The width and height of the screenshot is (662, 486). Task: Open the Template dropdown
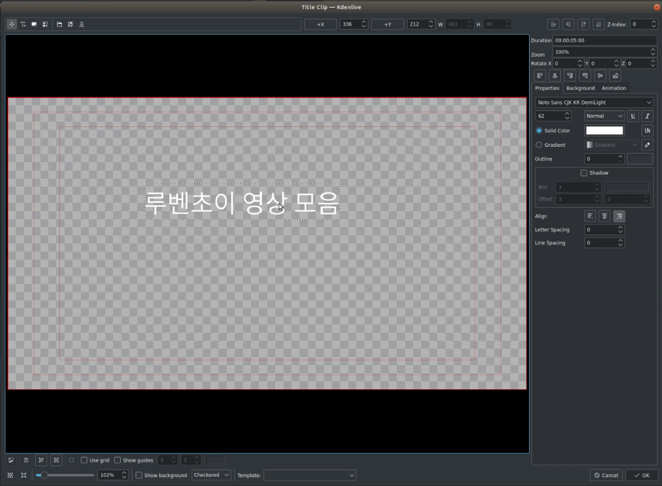coord(310,475)
